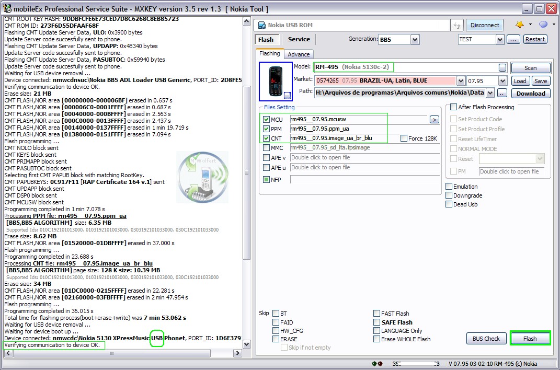Click the Load button
Viewport: 560px width, 370px height.
pos(520,81)
